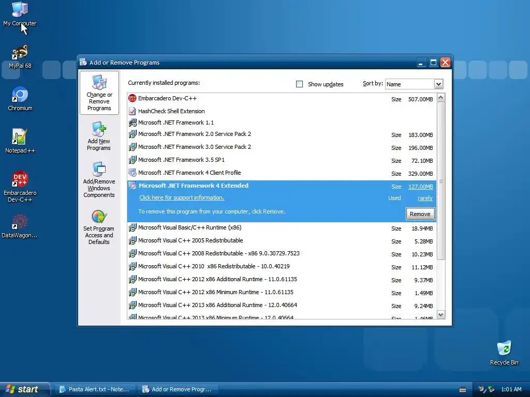Click Embarcadero Dev-C++ program icon in list
This screenshot has width=530, height=397.
point(132,98)
